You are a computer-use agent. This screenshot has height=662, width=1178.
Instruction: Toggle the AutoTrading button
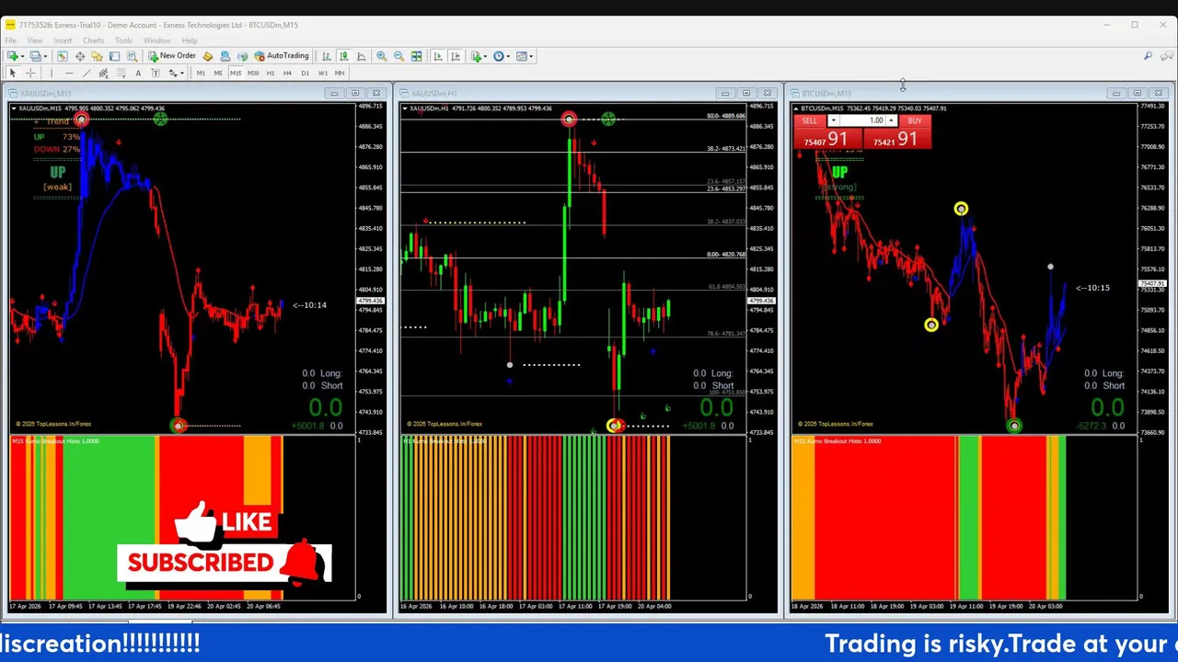tap(282, 56)
